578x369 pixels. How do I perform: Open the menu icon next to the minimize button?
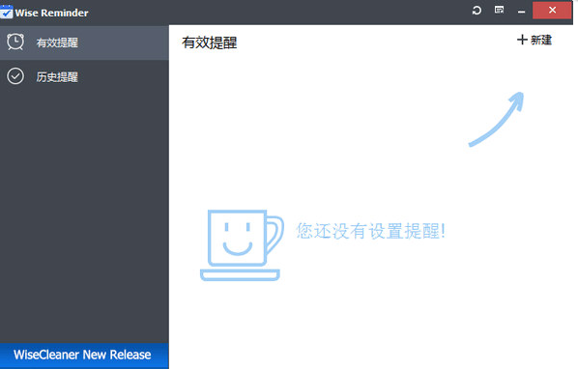pos(499,10)
